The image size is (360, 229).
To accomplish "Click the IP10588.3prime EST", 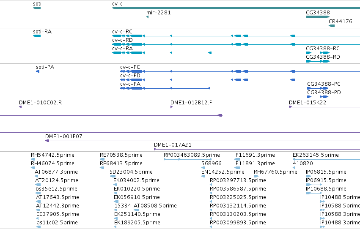I will click(x=323, y=219).
